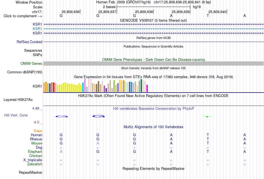Click the T base in the complement row
This screenshot has height=179, width=264.
coord(208,16)
